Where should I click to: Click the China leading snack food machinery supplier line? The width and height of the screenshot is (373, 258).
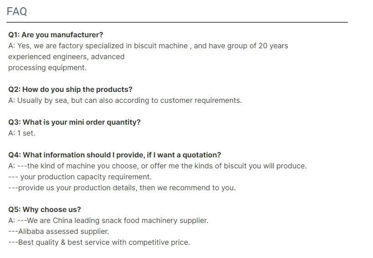click(x=108, y=220)
